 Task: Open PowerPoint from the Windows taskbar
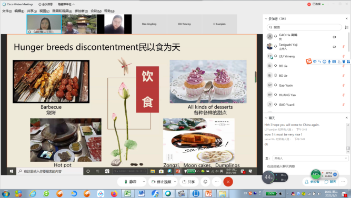[208, 193]
